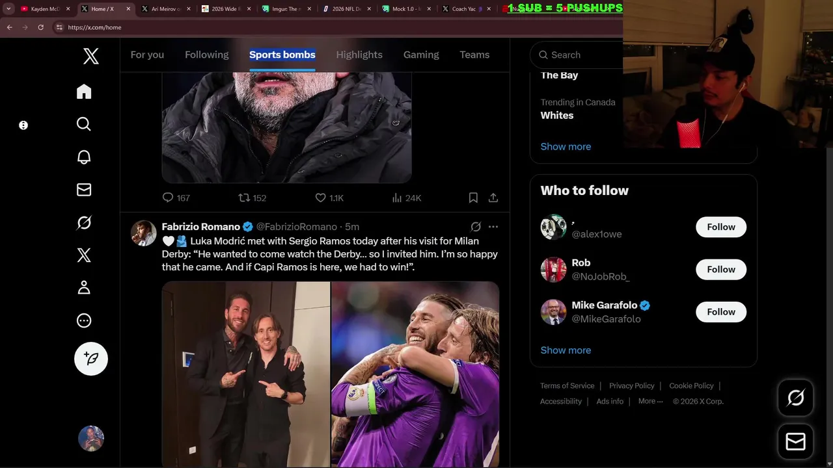Open Accessibility footer link

[561, 401]
